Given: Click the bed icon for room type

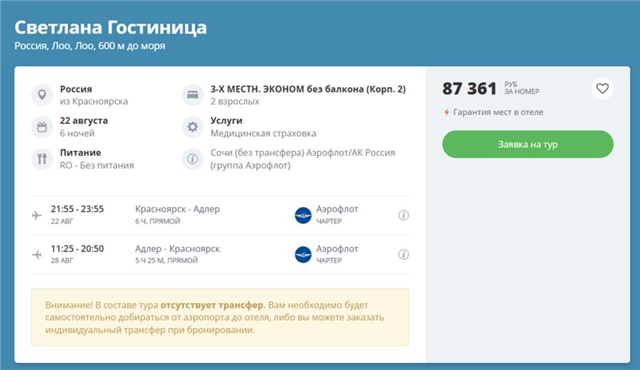Looking at the screenshot, I should 193,95.
